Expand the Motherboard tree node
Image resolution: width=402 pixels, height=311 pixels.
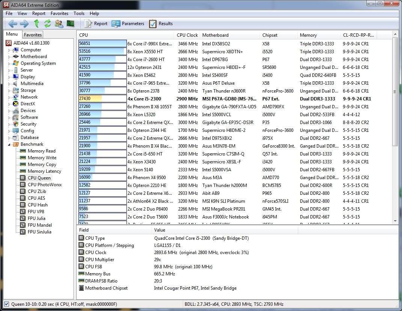(x=9, y=57)
